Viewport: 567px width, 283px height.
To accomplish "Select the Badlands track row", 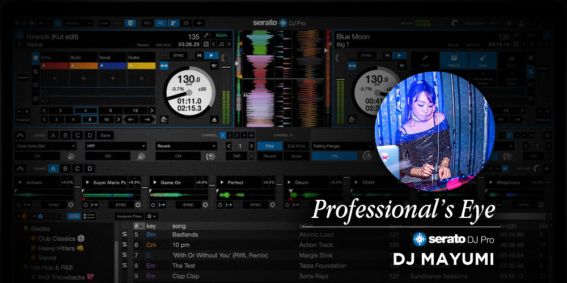I will point(335,235).
